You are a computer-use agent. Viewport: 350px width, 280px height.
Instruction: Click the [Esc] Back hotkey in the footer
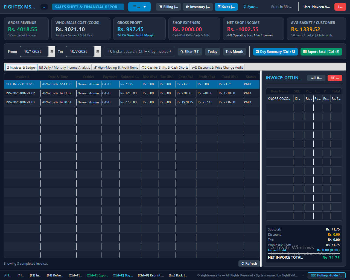pyautogui.click(x=178, y=275)
